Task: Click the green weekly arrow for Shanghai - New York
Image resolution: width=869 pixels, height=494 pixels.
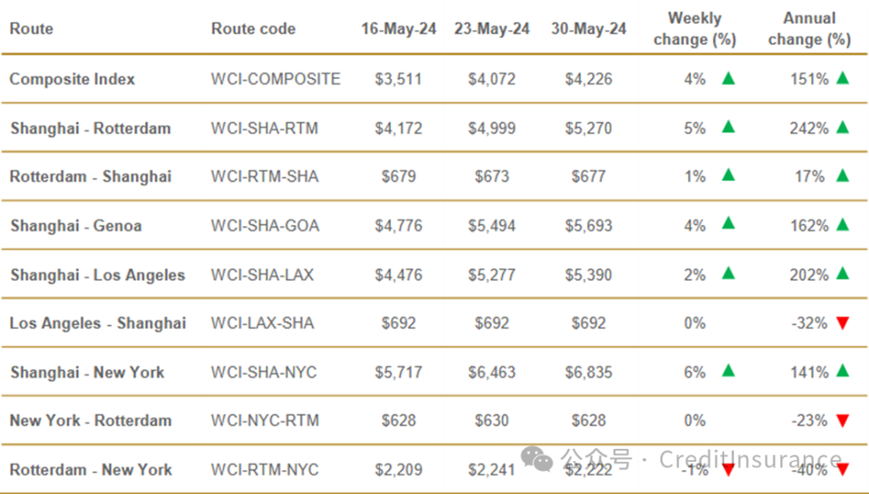Action: (728, 371)
